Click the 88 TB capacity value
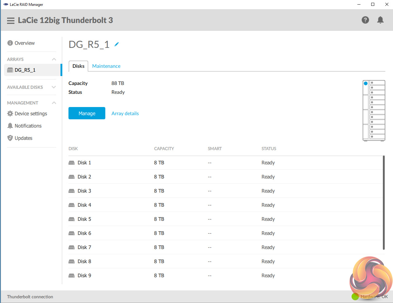This screenshot has width=393, height=303. [118, 83]
